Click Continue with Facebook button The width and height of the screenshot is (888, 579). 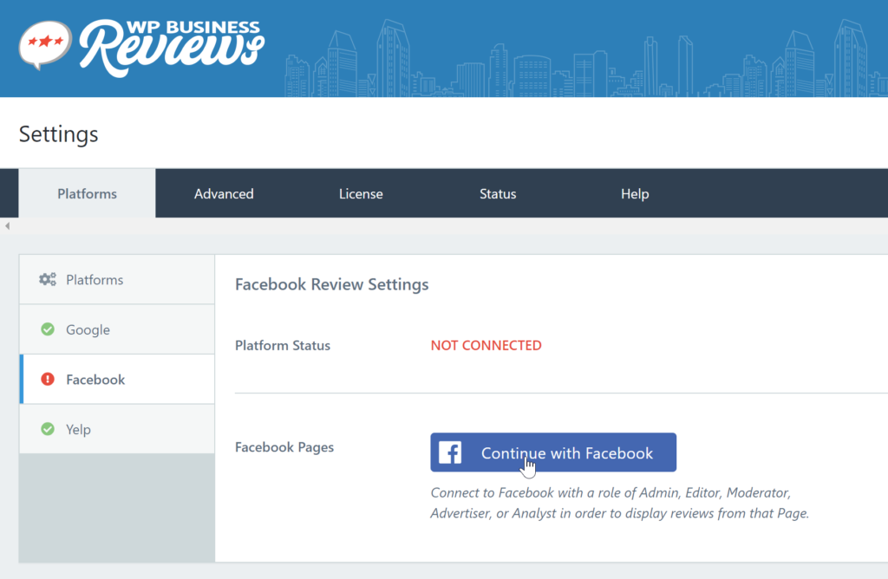[x=553, y=452]
